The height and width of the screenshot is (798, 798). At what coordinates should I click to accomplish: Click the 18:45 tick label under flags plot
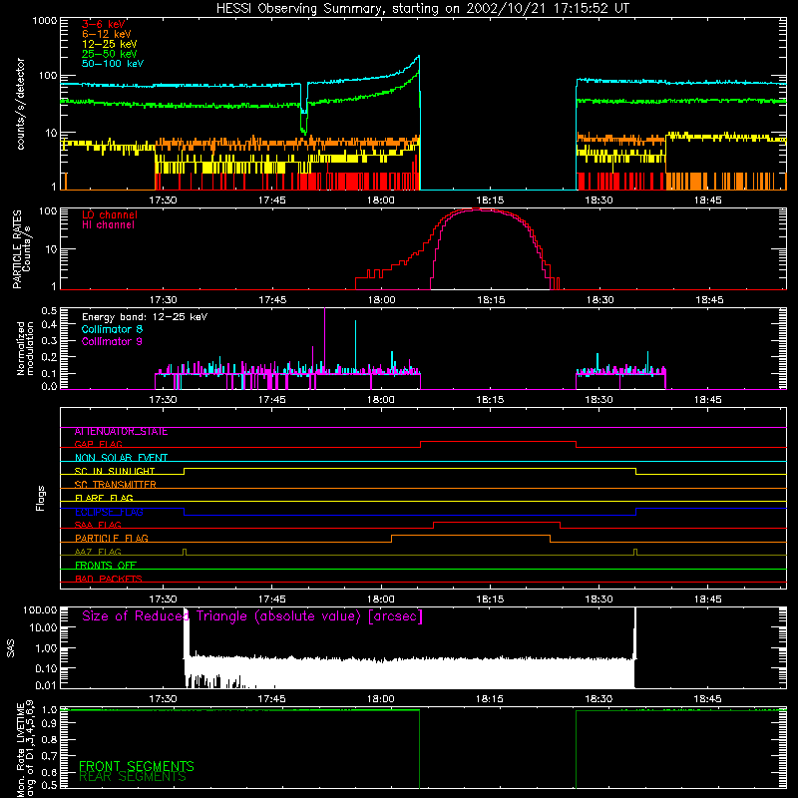pyautogui.click(x=708, y=599)
